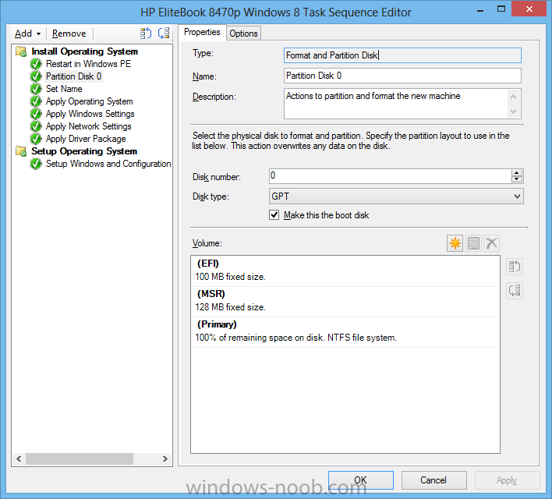Click the new volume starburst icon
Screen dimensions: 552x499
[455, 243]
